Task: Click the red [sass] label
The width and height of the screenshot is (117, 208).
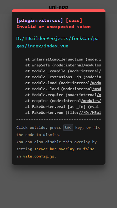Action: 74,21
